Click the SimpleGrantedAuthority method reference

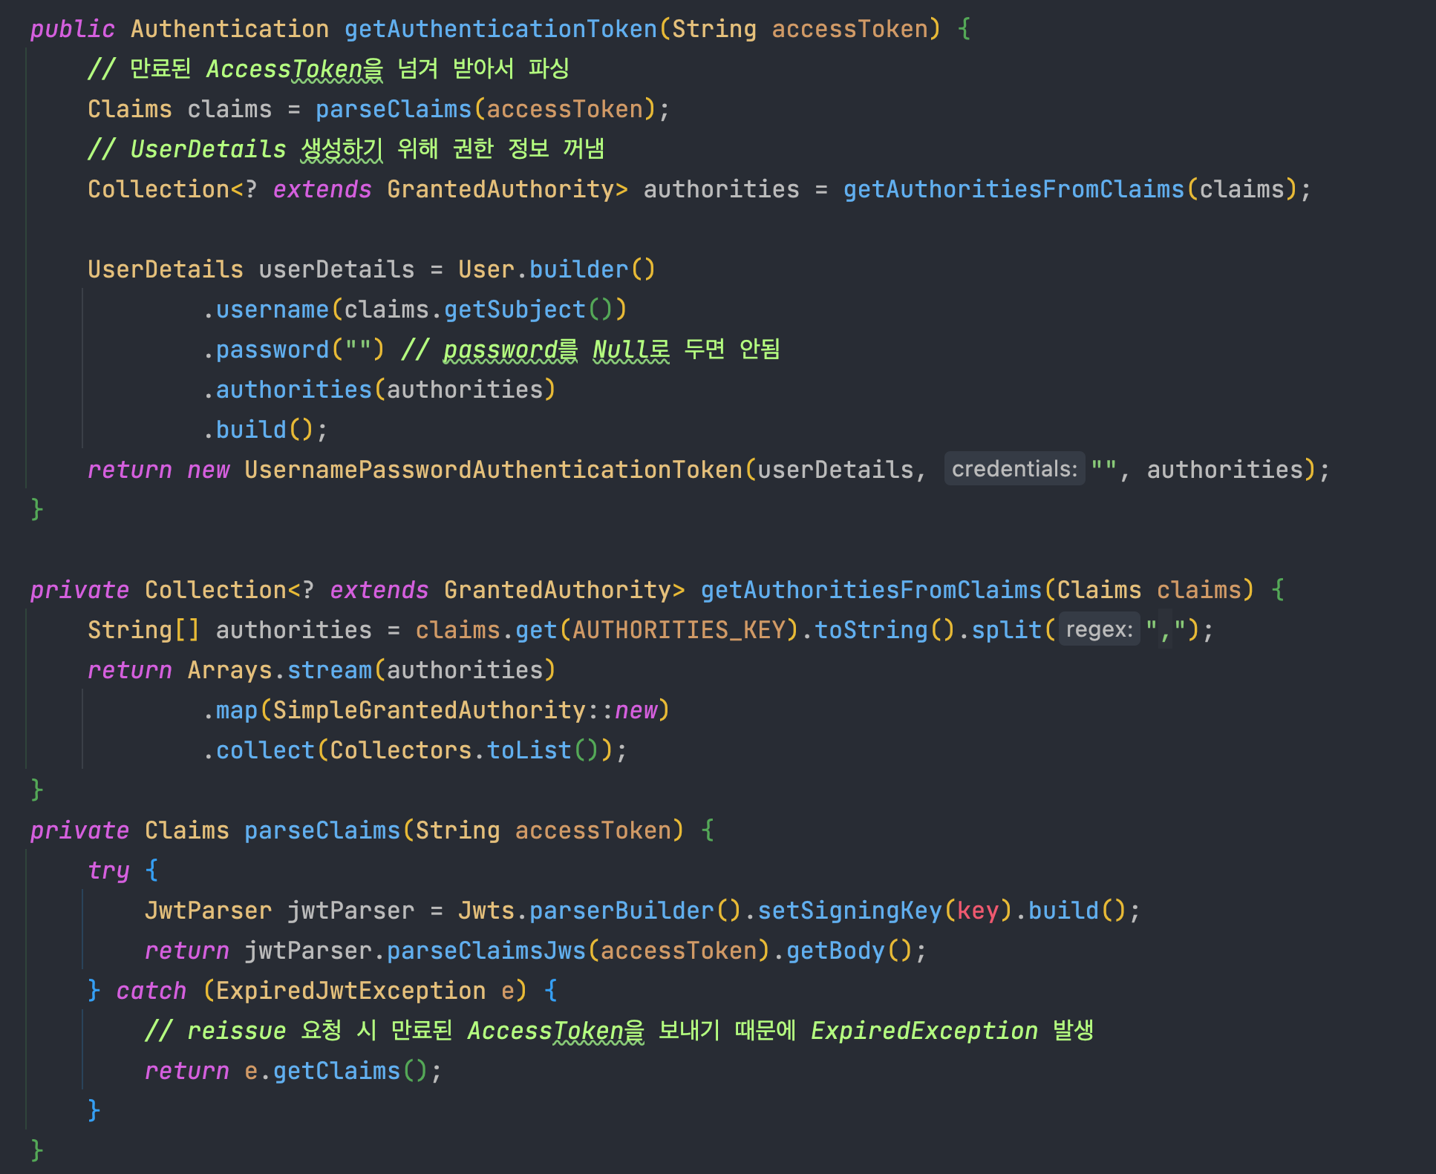(x=429, y=710)
